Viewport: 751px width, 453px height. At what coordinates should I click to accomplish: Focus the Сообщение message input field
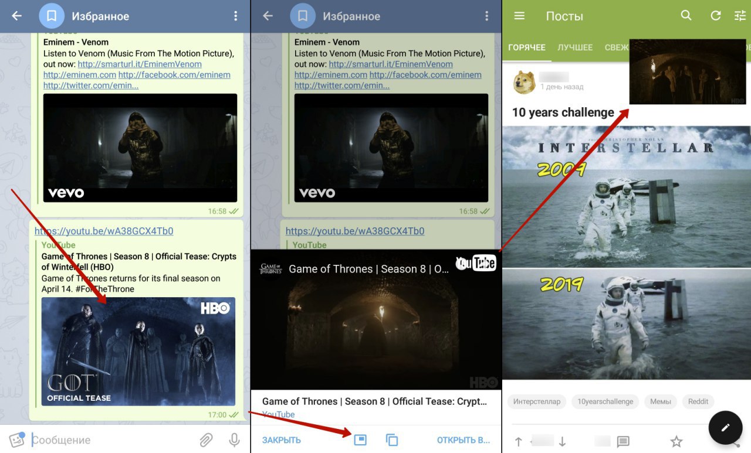coord(111,440)
